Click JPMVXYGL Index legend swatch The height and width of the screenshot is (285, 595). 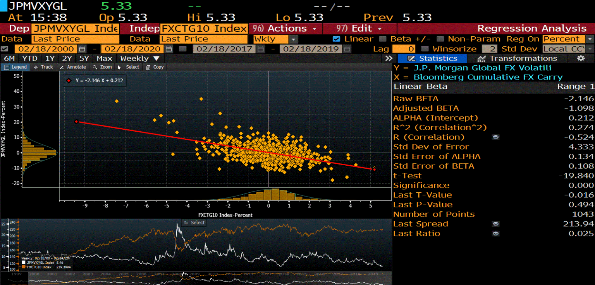click(x=24, y=263)
